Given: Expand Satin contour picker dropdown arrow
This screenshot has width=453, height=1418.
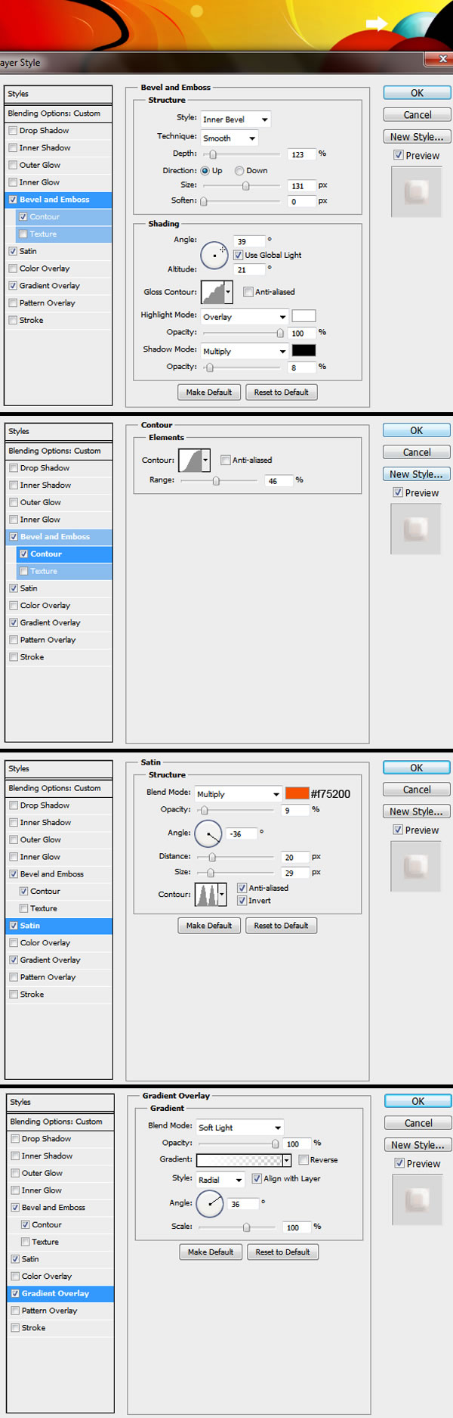Looking at the screenshot, I should [221, 894].
